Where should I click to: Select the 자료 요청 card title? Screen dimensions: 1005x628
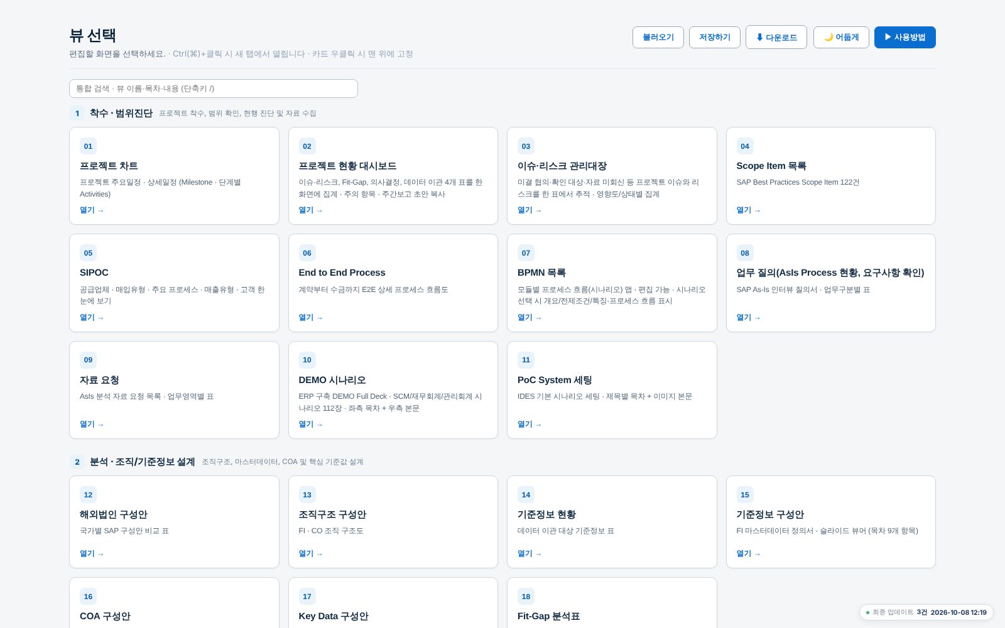[x=99, y=380]
